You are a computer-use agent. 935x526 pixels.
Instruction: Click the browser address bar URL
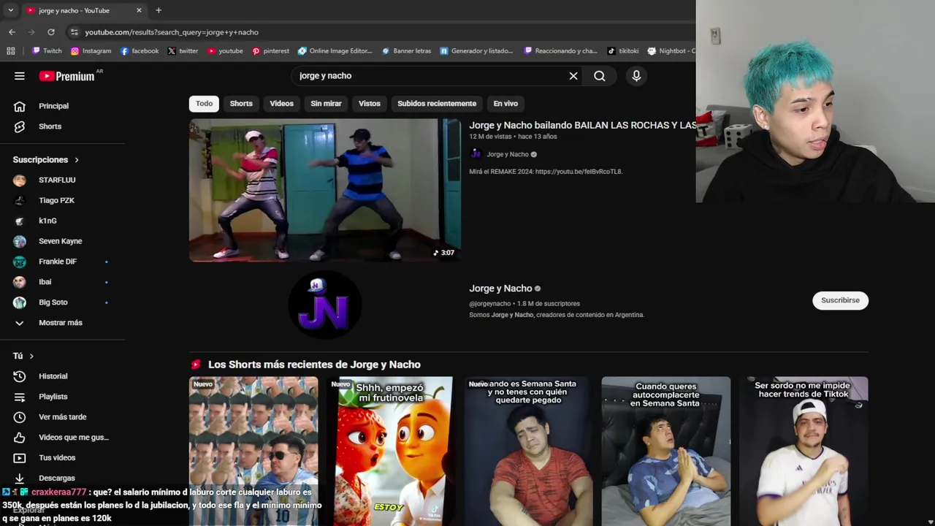pyautogui.click(x=172, y=32)
